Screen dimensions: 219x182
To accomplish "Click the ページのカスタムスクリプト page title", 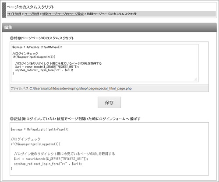I will point(30,7).
